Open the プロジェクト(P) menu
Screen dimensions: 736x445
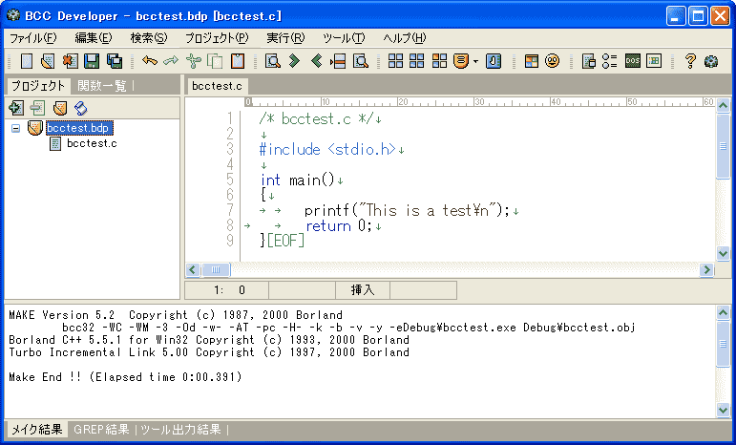[216, 38]
